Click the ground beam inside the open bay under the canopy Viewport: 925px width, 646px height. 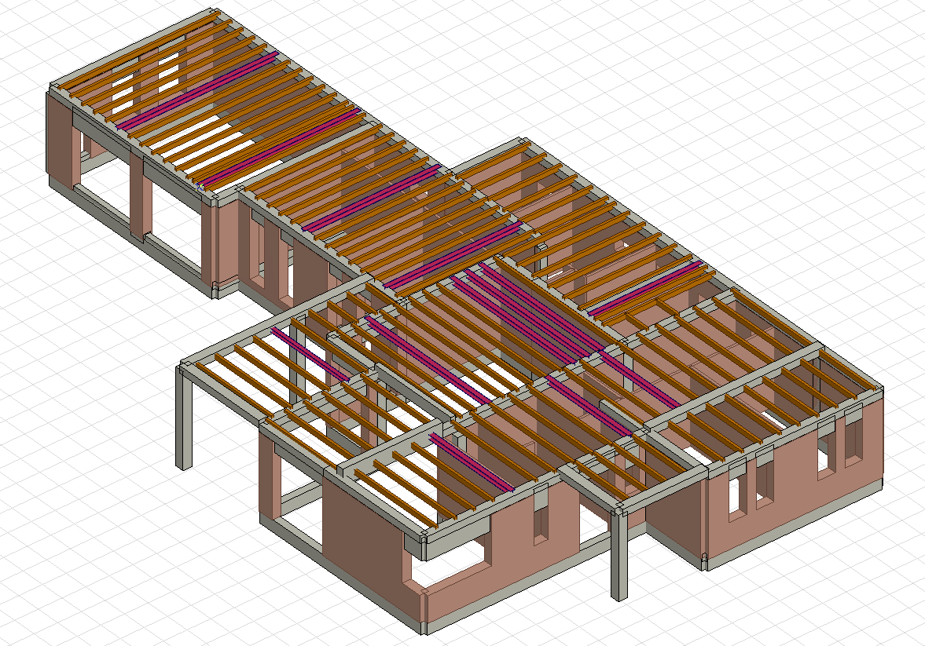299,496
